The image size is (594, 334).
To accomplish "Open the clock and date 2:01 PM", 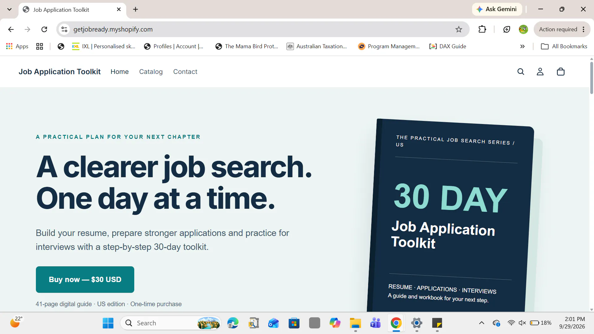I will (x=572, y=323).
